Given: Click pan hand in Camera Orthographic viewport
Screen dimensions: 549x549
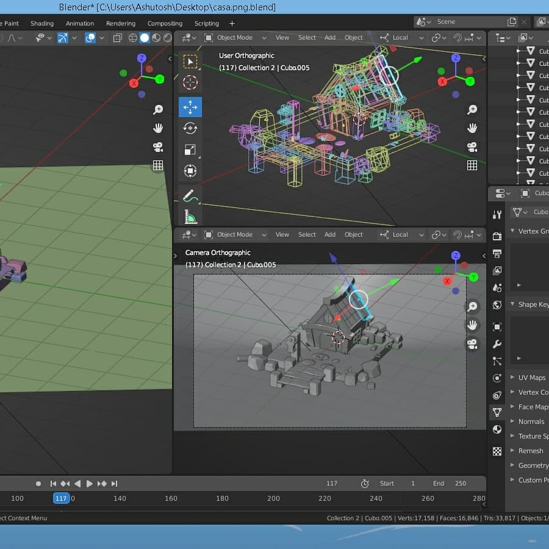Looking at the screenshot, I should tap(472, 325).
